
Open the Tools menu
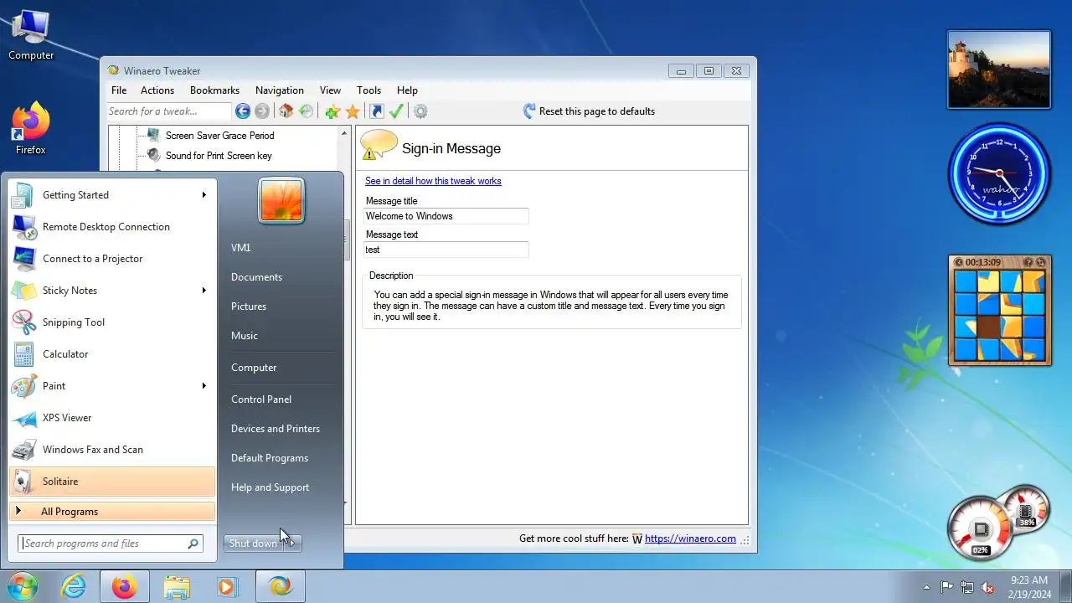[x=368, y=90]
